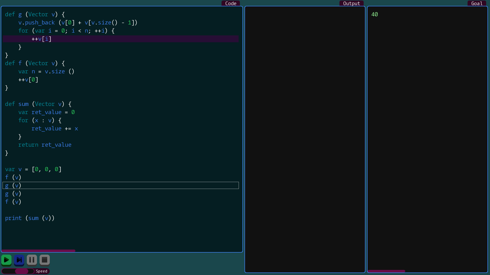Click the line 'def sum (Vector v) {'
Screen dimensions: 490x275
coord(38,104)
